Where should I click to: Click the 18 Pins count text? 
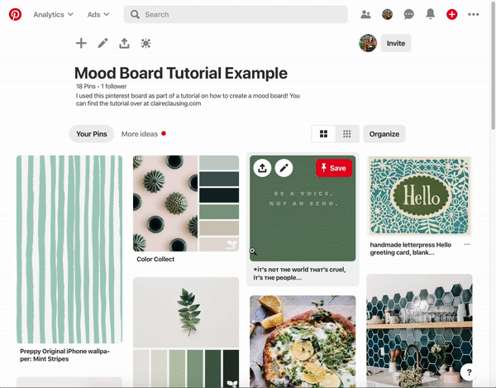pos(86,86)
